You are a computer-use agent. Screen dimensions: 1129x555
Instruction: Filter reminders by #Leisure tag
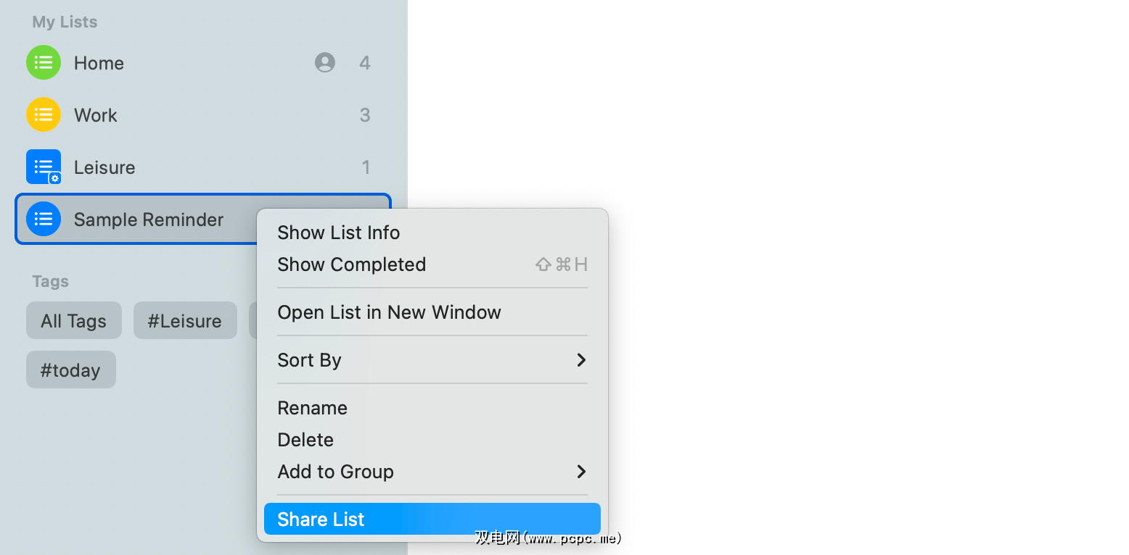pyautogui.click(x=185, y=321)
